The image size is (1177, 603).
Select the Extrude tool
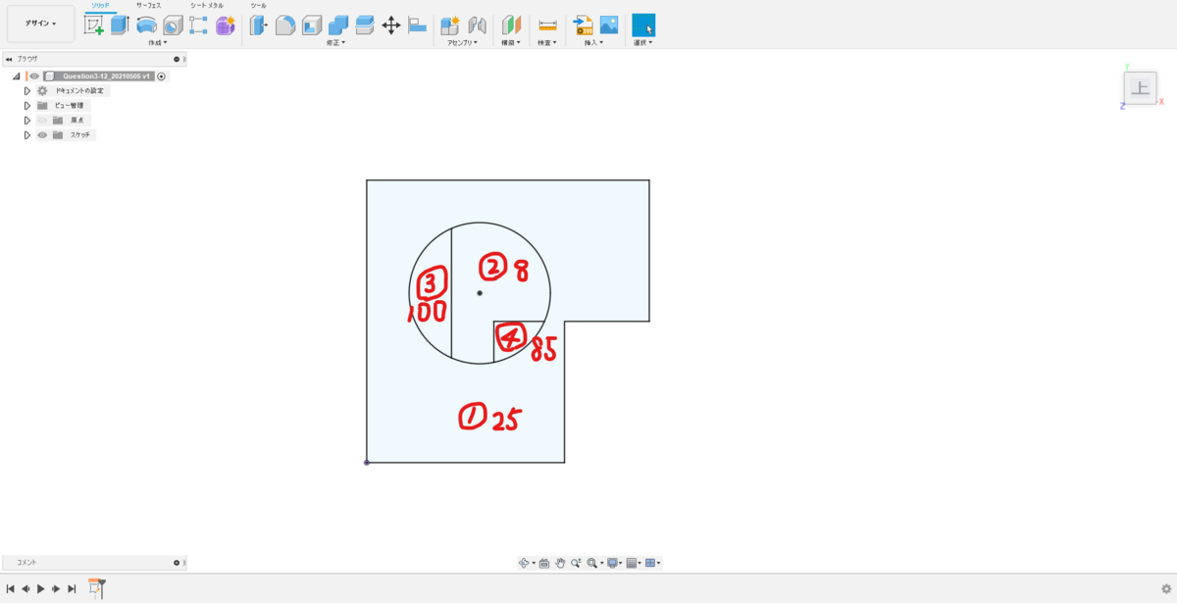[120, 25]
